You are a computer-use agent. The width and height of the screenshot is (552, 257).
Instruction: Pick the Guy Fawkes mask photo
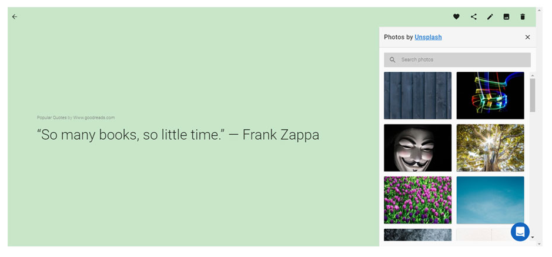point(417,148)
